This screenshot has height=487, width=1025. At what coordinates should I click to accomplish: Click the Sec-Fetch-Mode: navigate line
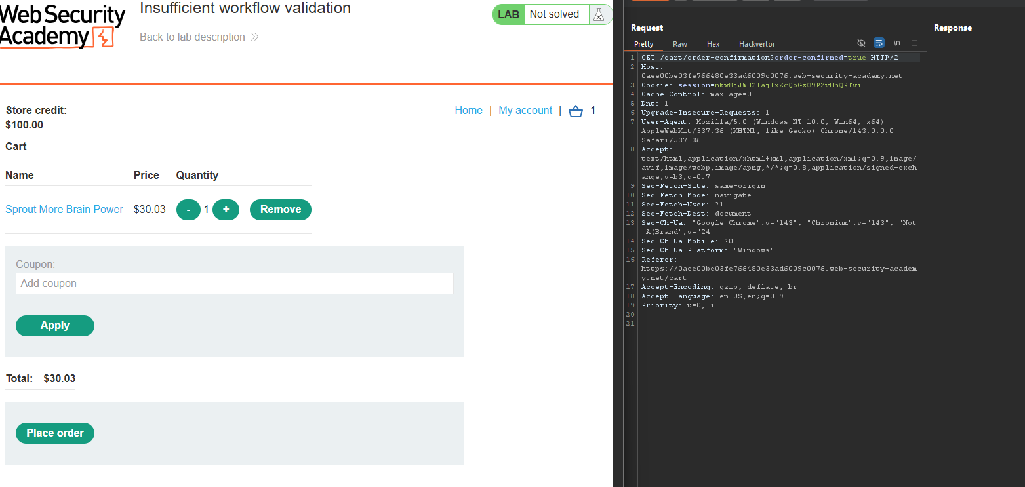click(696, 195)
